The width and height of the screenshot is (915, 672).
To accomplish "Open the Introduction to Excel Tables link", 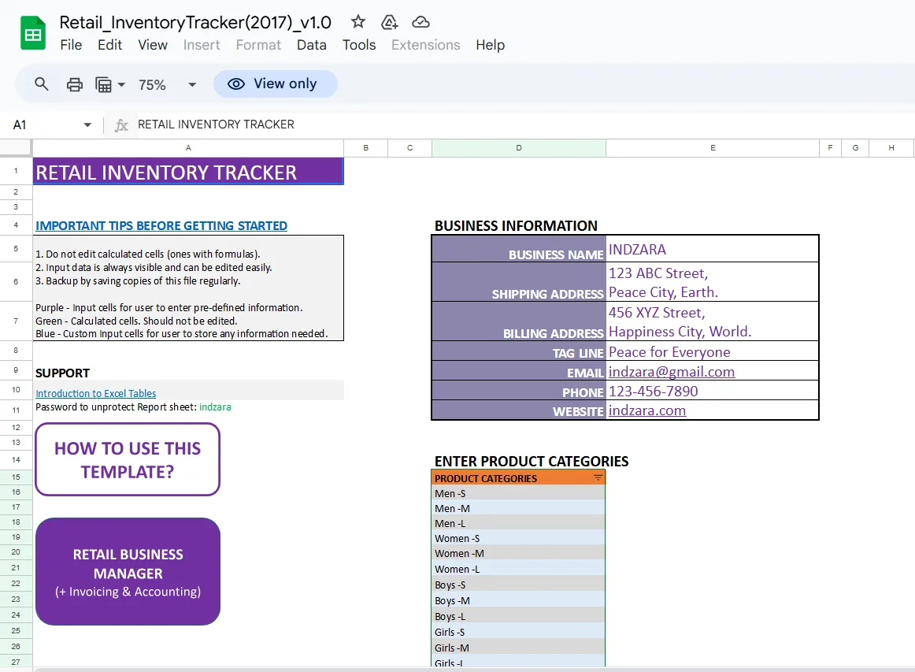I will coord(96,393).
